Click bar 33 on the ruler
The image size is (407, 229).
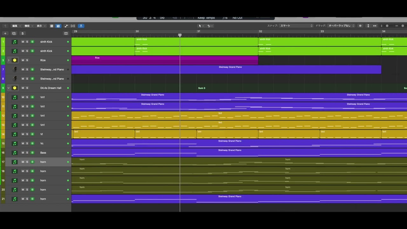[322, 31]
